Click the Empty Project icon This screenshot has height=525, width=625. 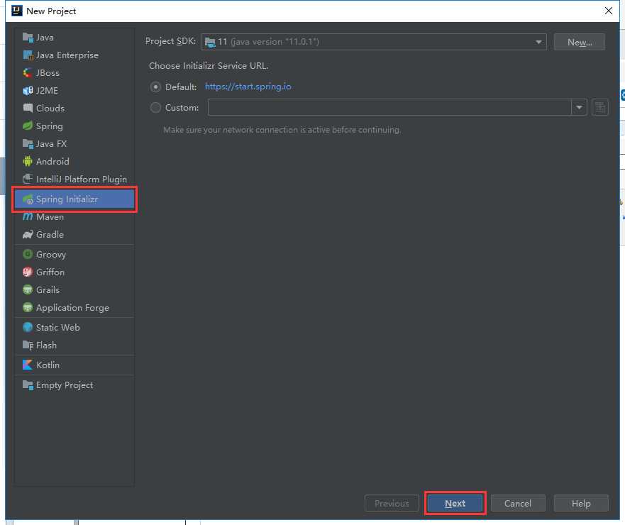coord(28,385)
